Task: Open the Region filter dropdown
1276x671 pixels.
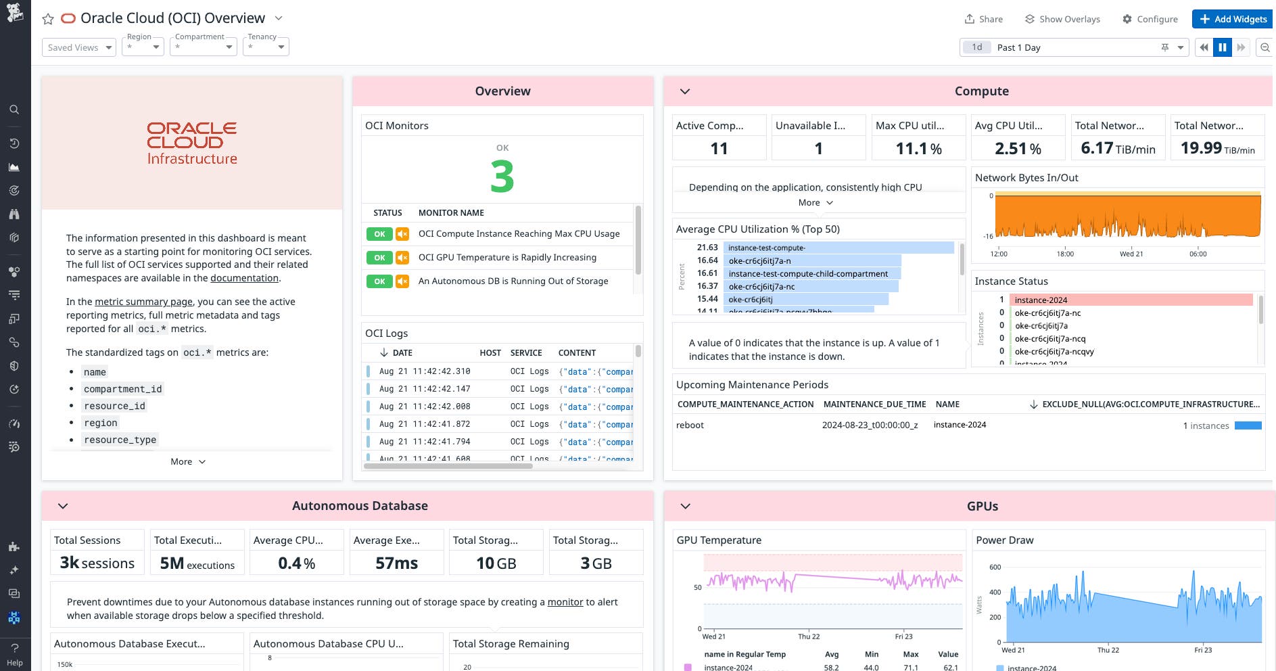Action: point(143,47)
